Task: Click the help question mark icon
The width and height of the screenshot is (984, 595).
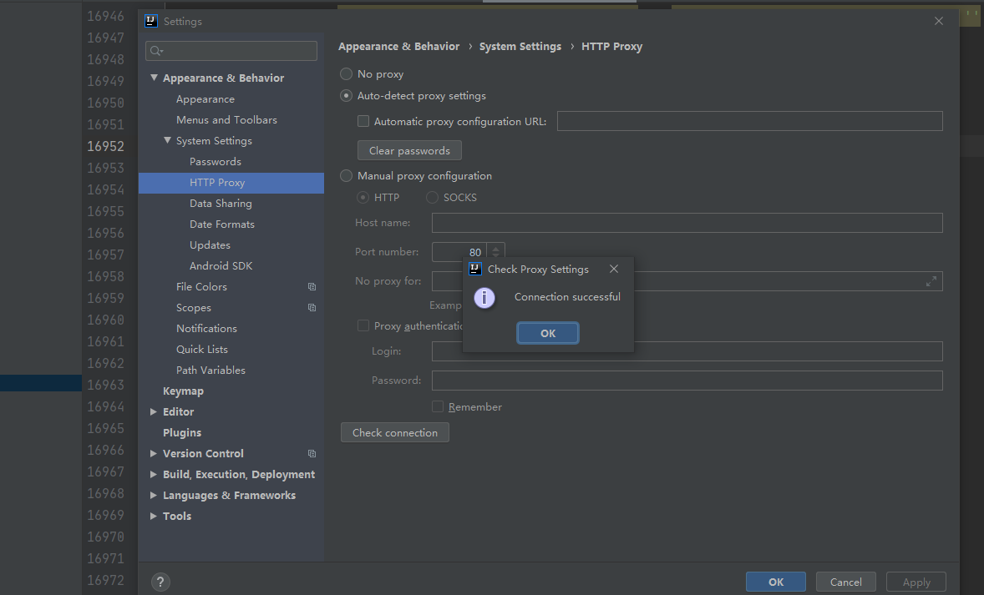Action: [161, 582]
